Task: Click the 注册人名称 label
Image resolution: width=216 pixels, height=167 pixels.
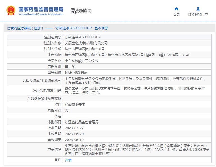Action: point(53,43)
